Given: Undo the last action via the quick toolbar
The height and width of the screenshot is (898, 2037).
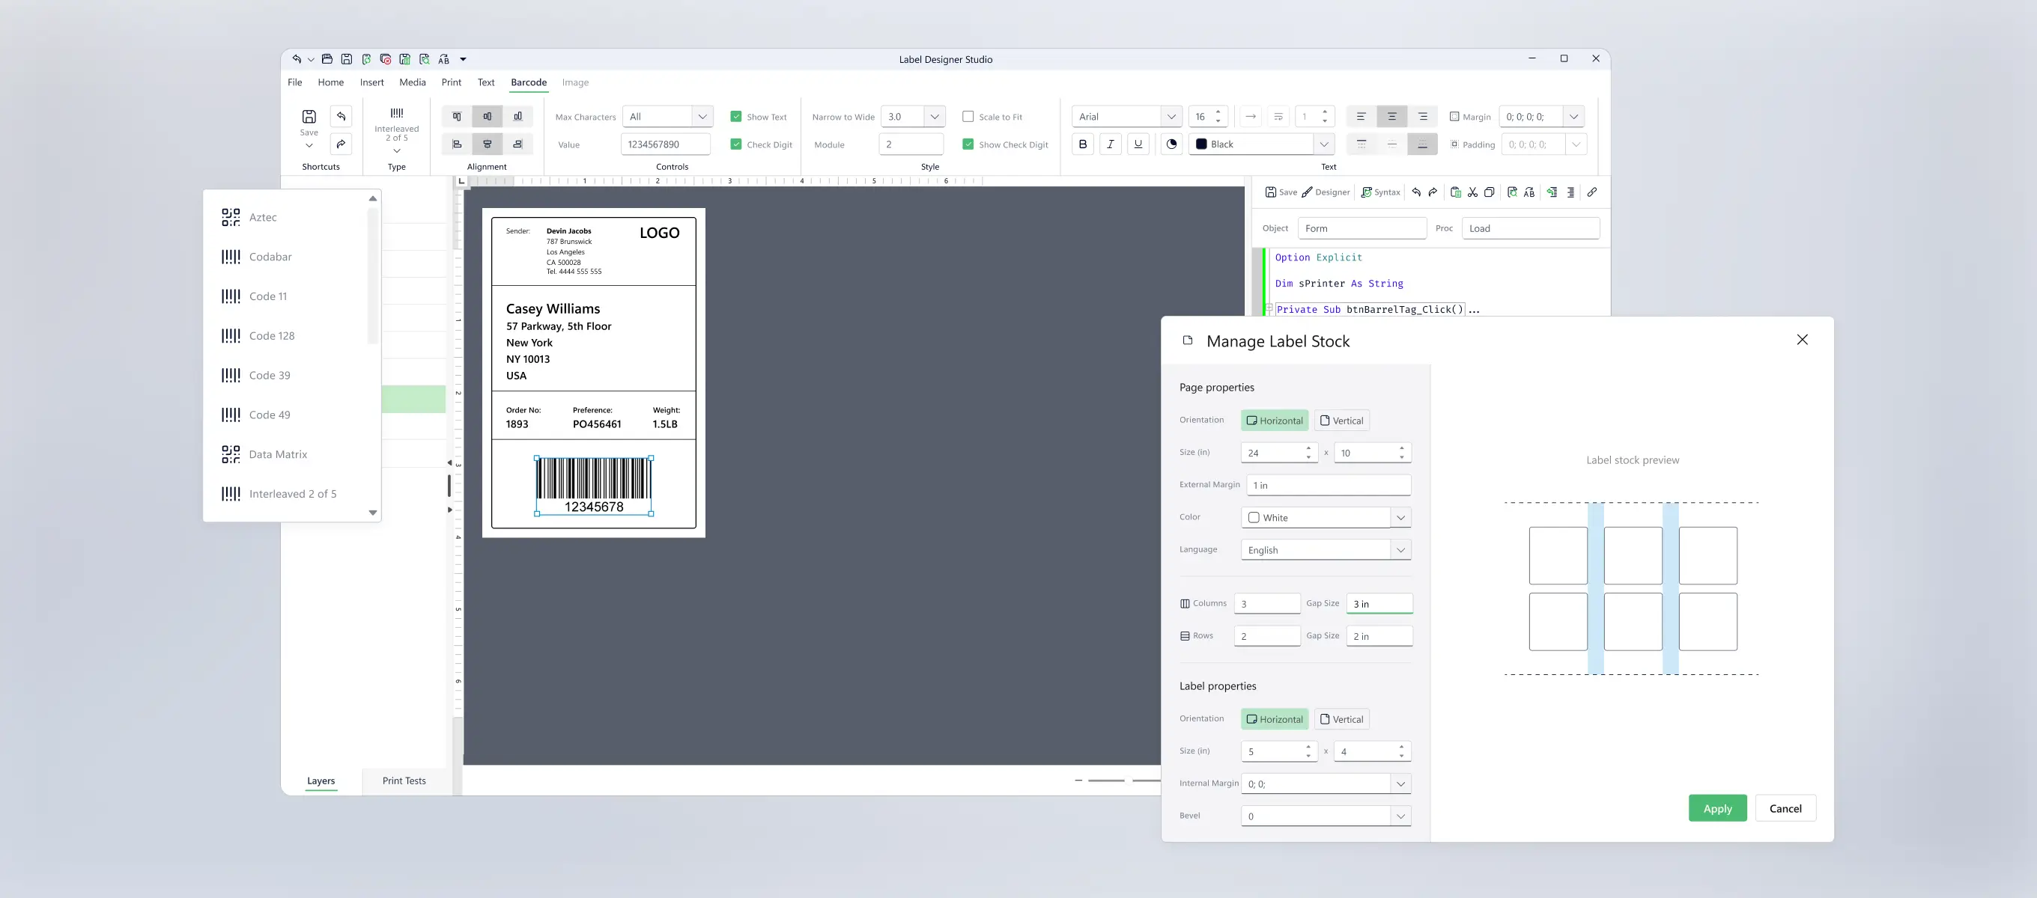Looking at the screenshot, I should (x=298, y=58).
